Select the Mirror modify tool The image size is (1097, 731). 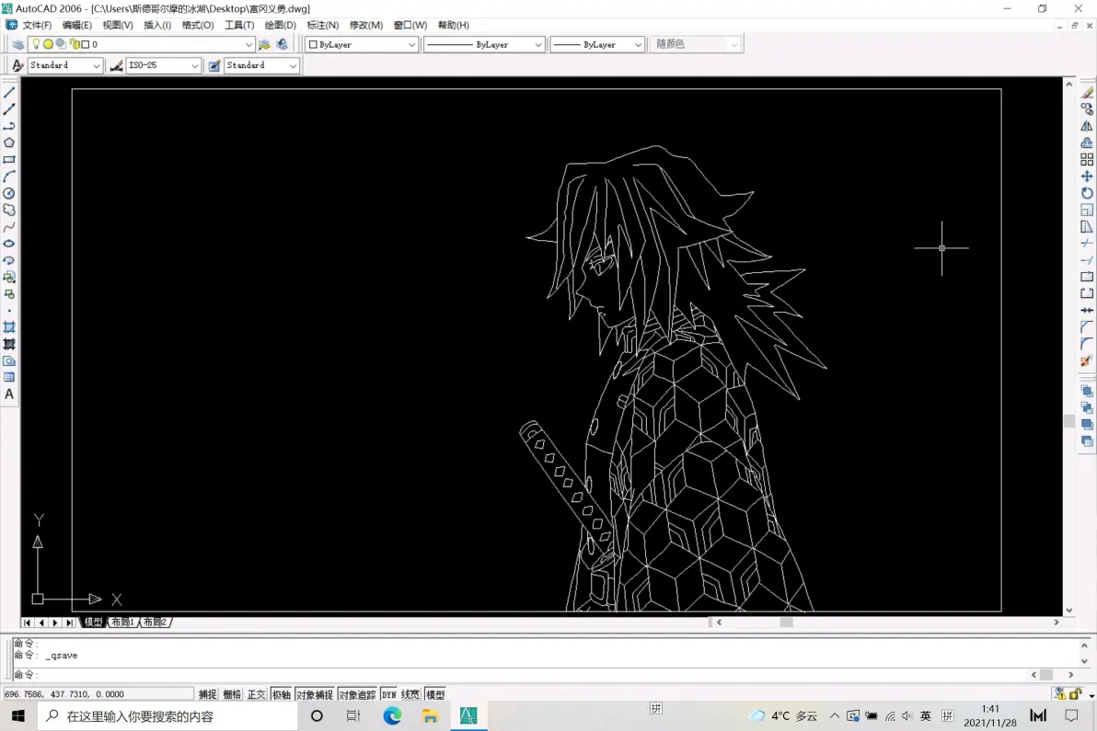point(1087,126)
